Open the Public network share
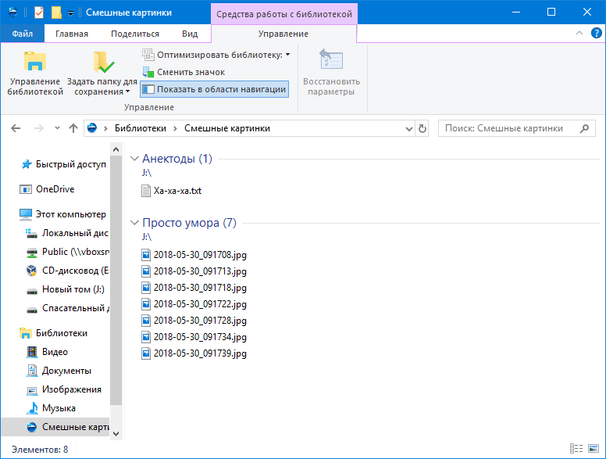This screenshot has height=459, width=606. pos(67,252)
